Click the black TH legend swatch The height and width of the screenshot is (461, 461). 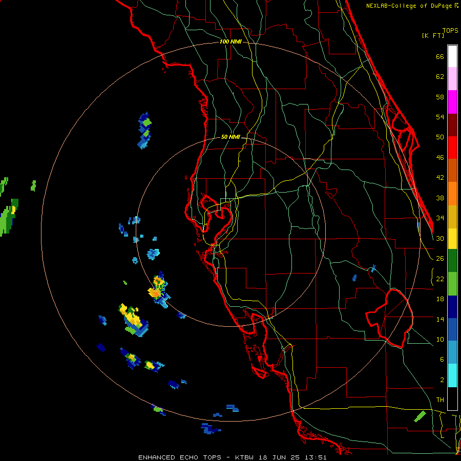click(x=452, y=399)
